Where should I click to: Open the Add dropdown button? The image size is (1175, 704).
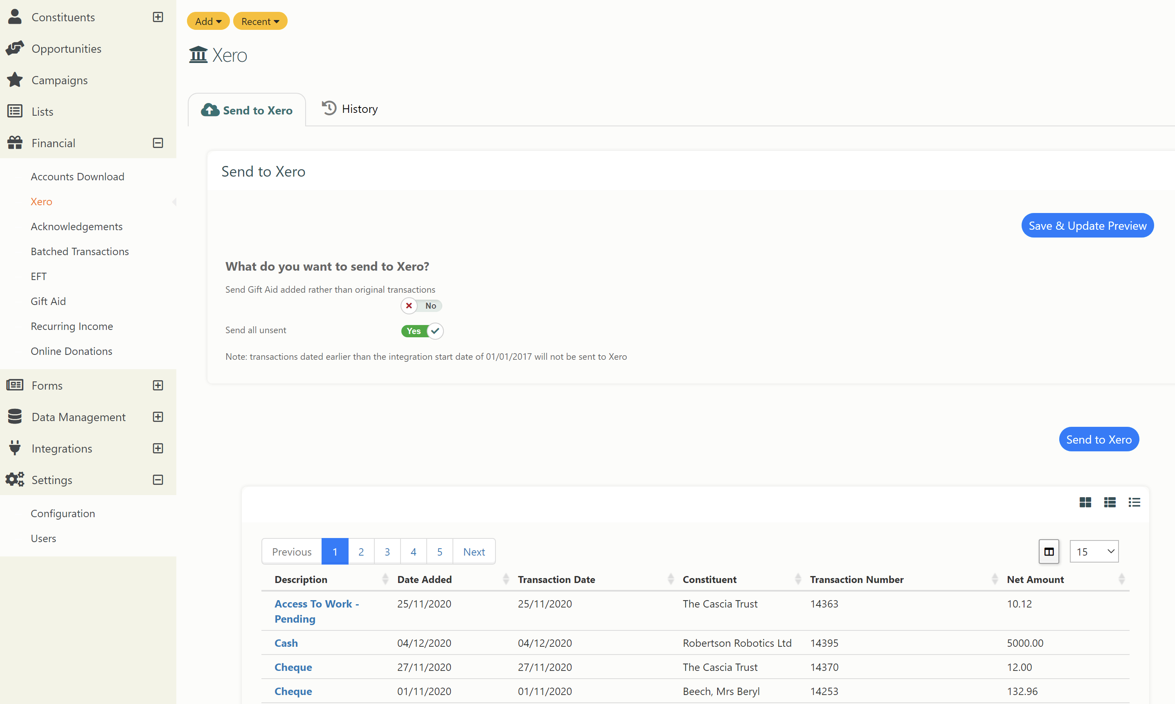pos(208,21)
